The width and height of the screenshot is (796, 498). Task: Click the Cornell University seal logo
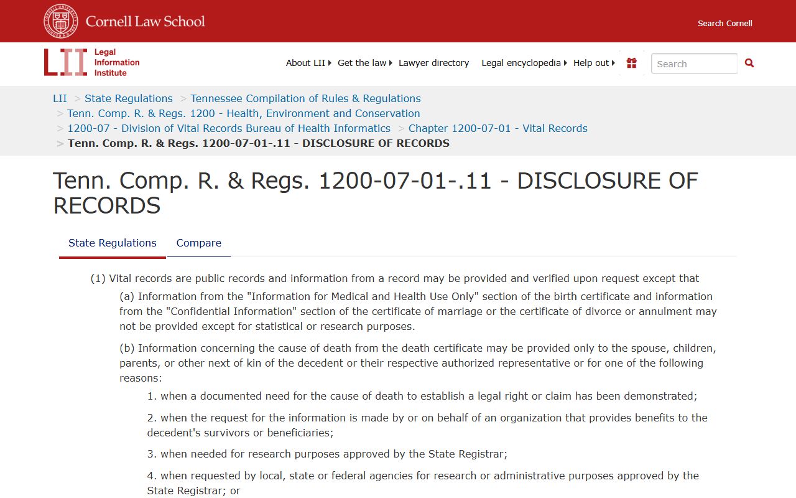pos(61,21)
